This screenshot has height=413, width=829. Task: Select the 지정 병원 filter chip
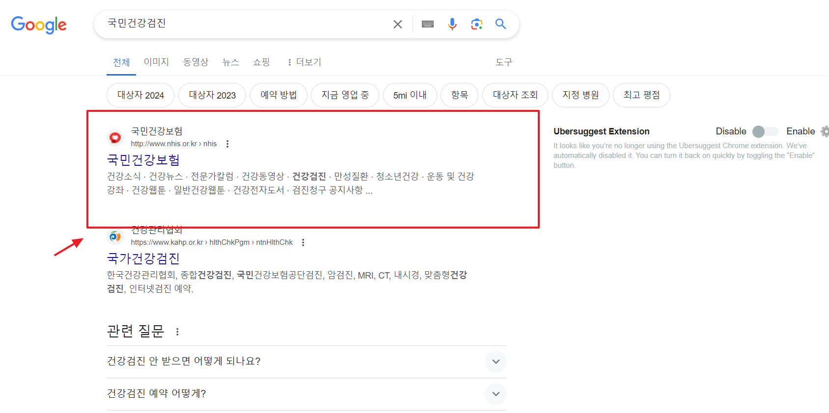pyautogui.click(x=580, y=95)
